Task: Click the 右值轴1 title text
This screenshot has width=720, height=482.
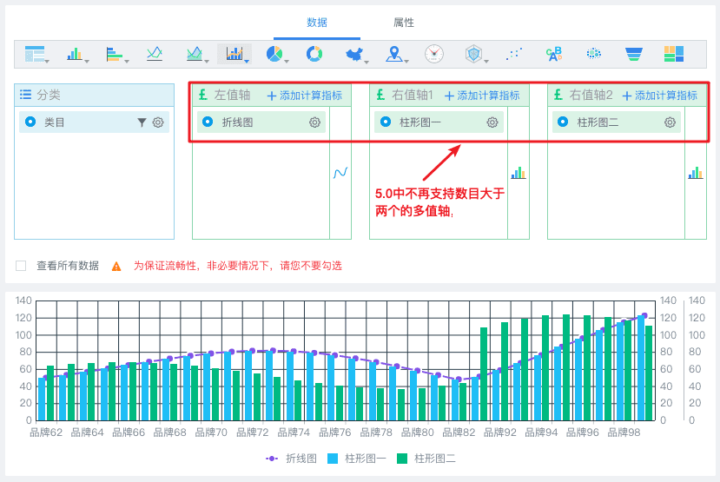Action: click(413, 95)
